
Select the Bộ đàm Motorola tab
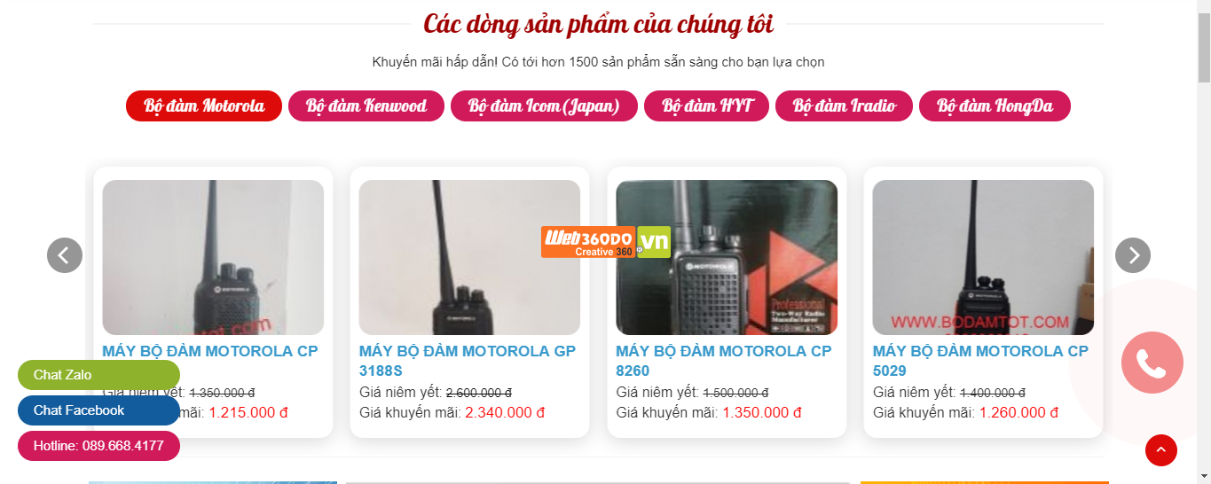[x=204, y=106]
